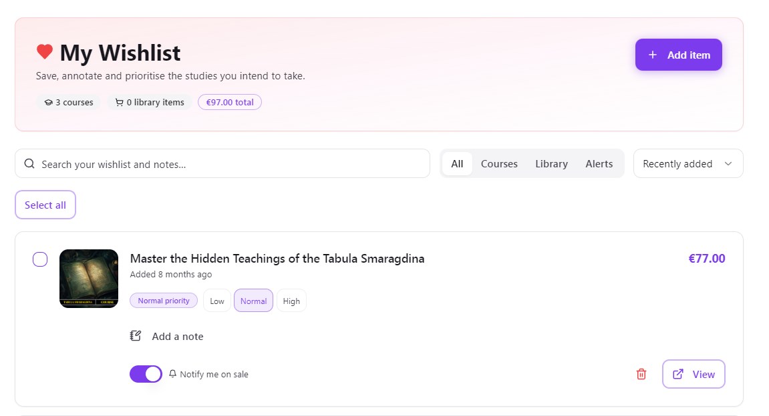Check the Tabula Smaragdina item checkbox
Image resolution: width=769 pixels, height=416 pixels.
click(40, 259)
